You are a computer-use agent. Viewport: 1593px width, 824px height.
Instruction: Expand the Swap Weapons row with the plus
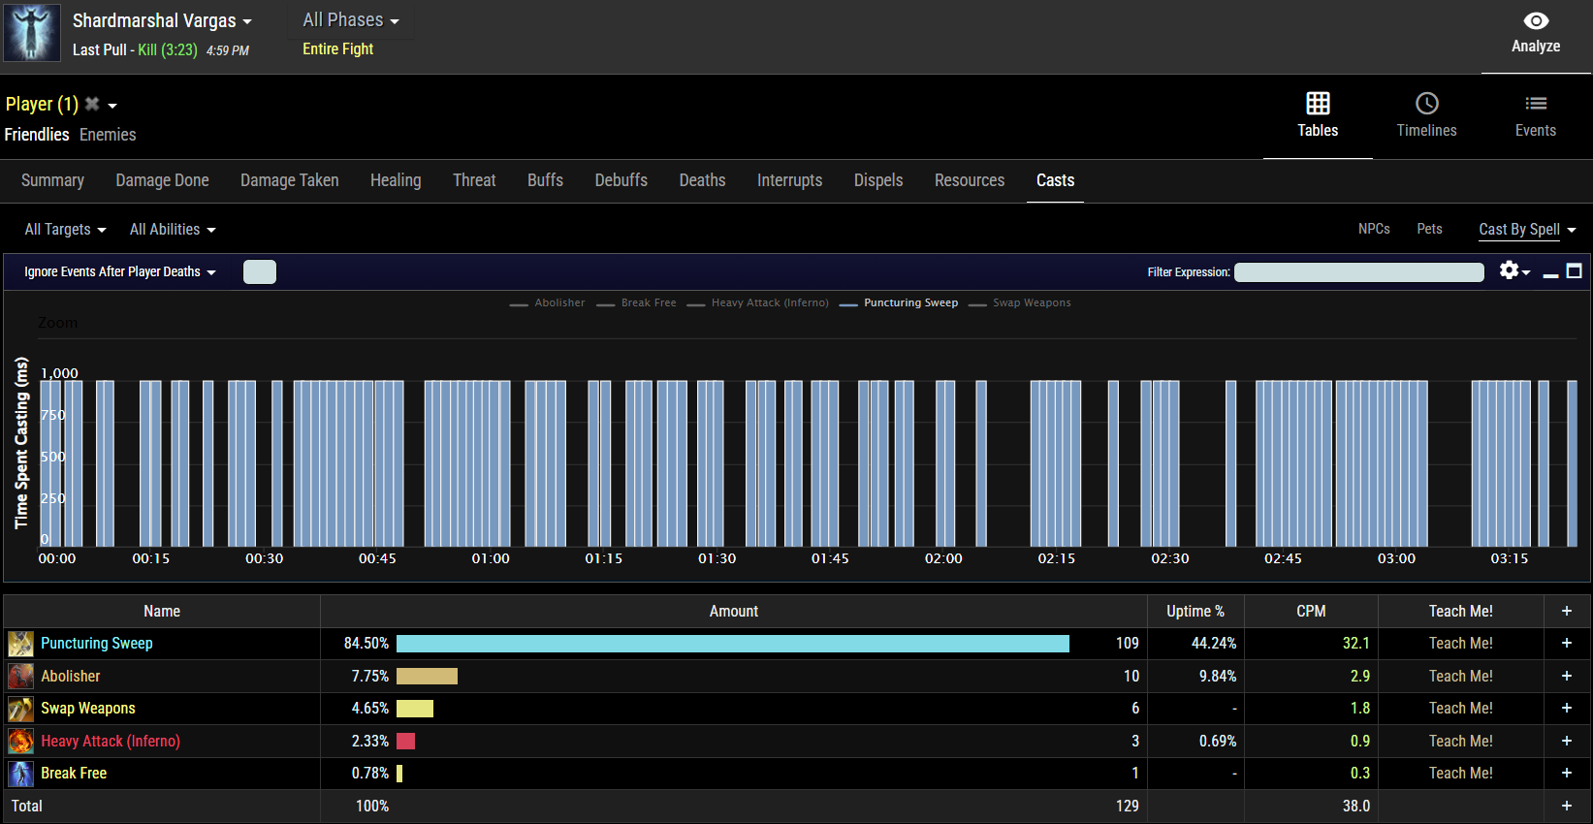[x=1567, y=709]
